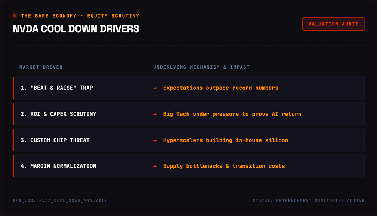Click "Expectations outpace record numbers" text
The image size is (377, 216).
click(221, 88)
